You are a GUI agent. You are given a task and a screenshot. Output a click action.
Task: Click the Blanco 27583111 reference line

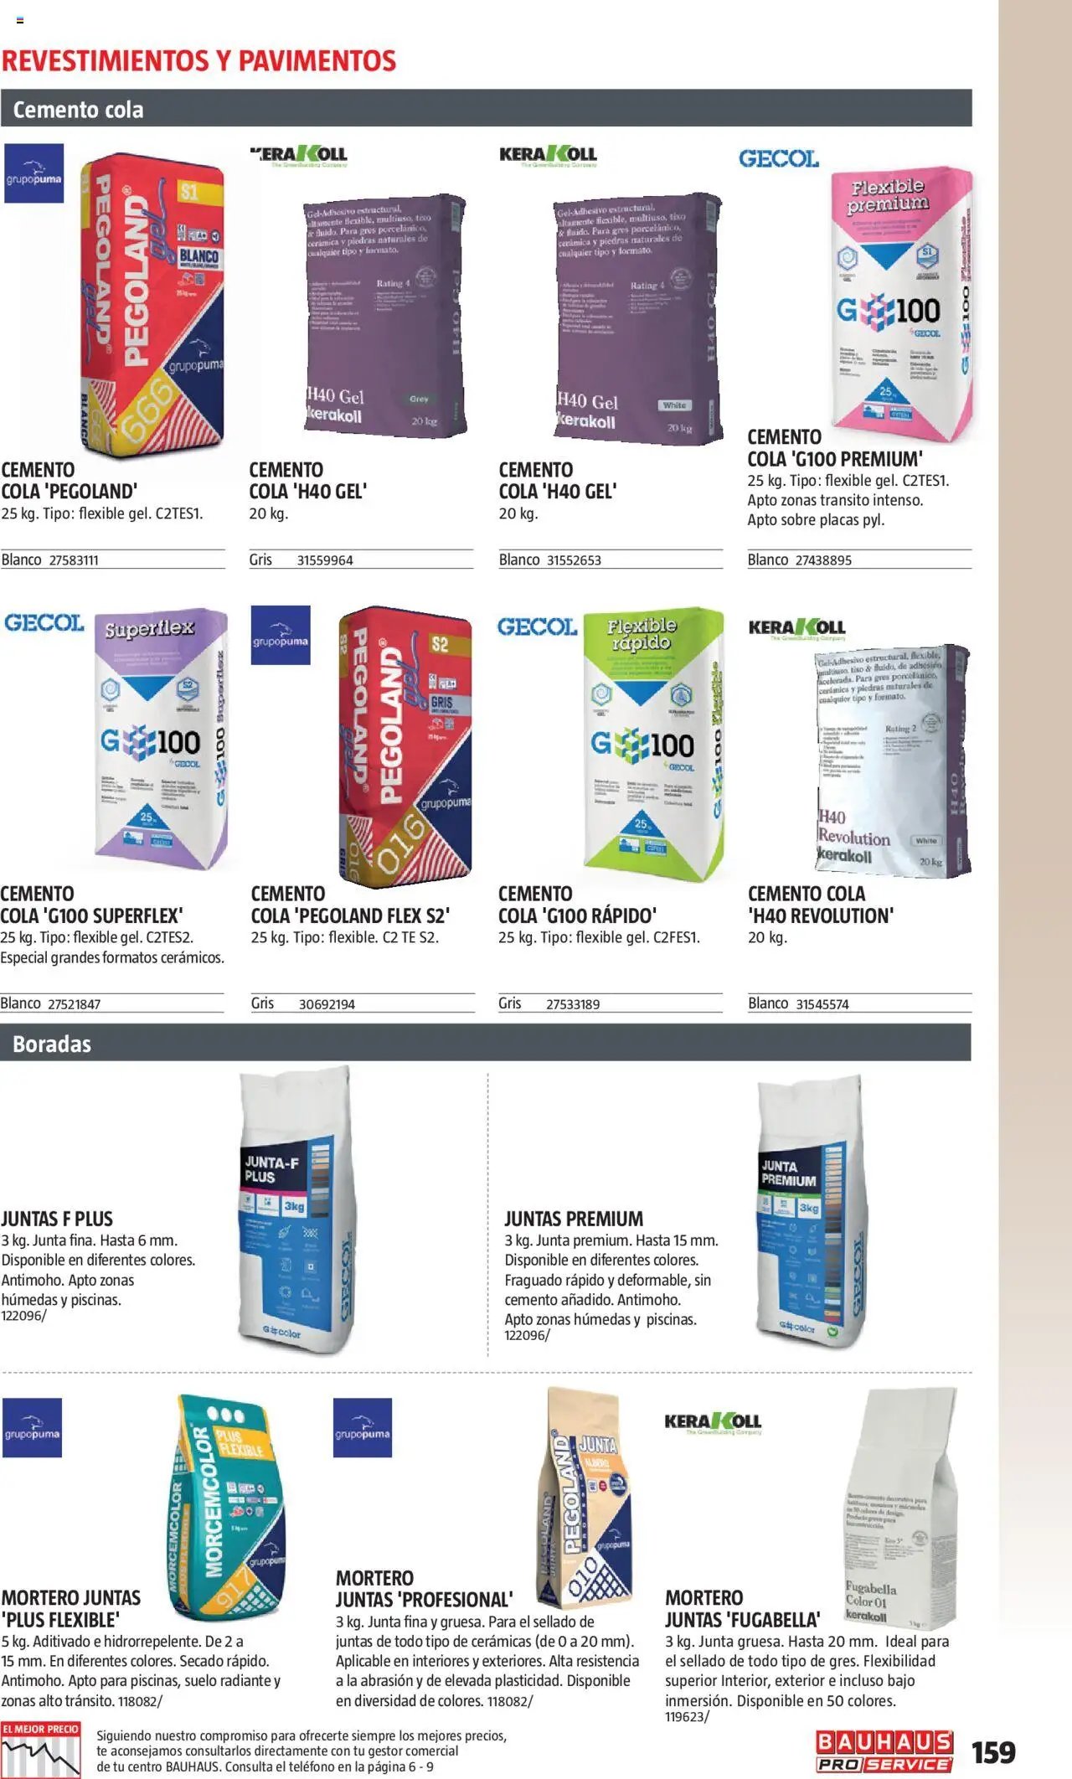(113, 559)
